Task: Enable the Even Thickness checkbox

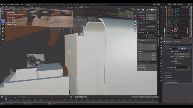Action: [x=175, y=59]
